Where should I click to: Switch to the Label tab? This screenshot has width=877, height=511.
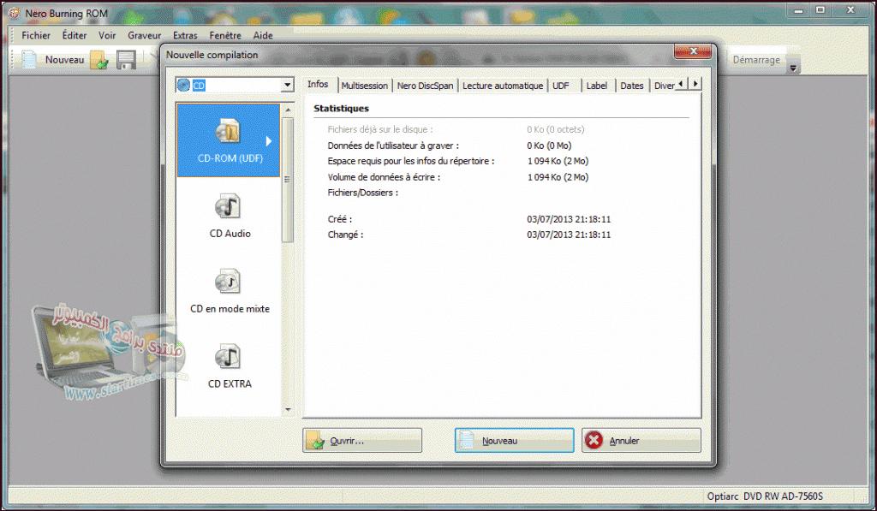pos(597,86)
